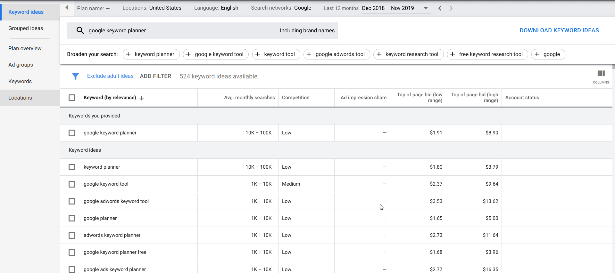
Task: Check the 'google keyword planner free' checkbox
Action: pos(72,252)
